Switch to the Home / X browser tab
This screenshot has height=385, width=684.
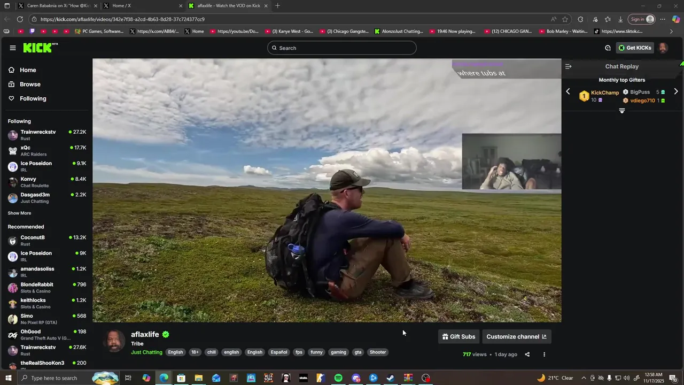142,6
